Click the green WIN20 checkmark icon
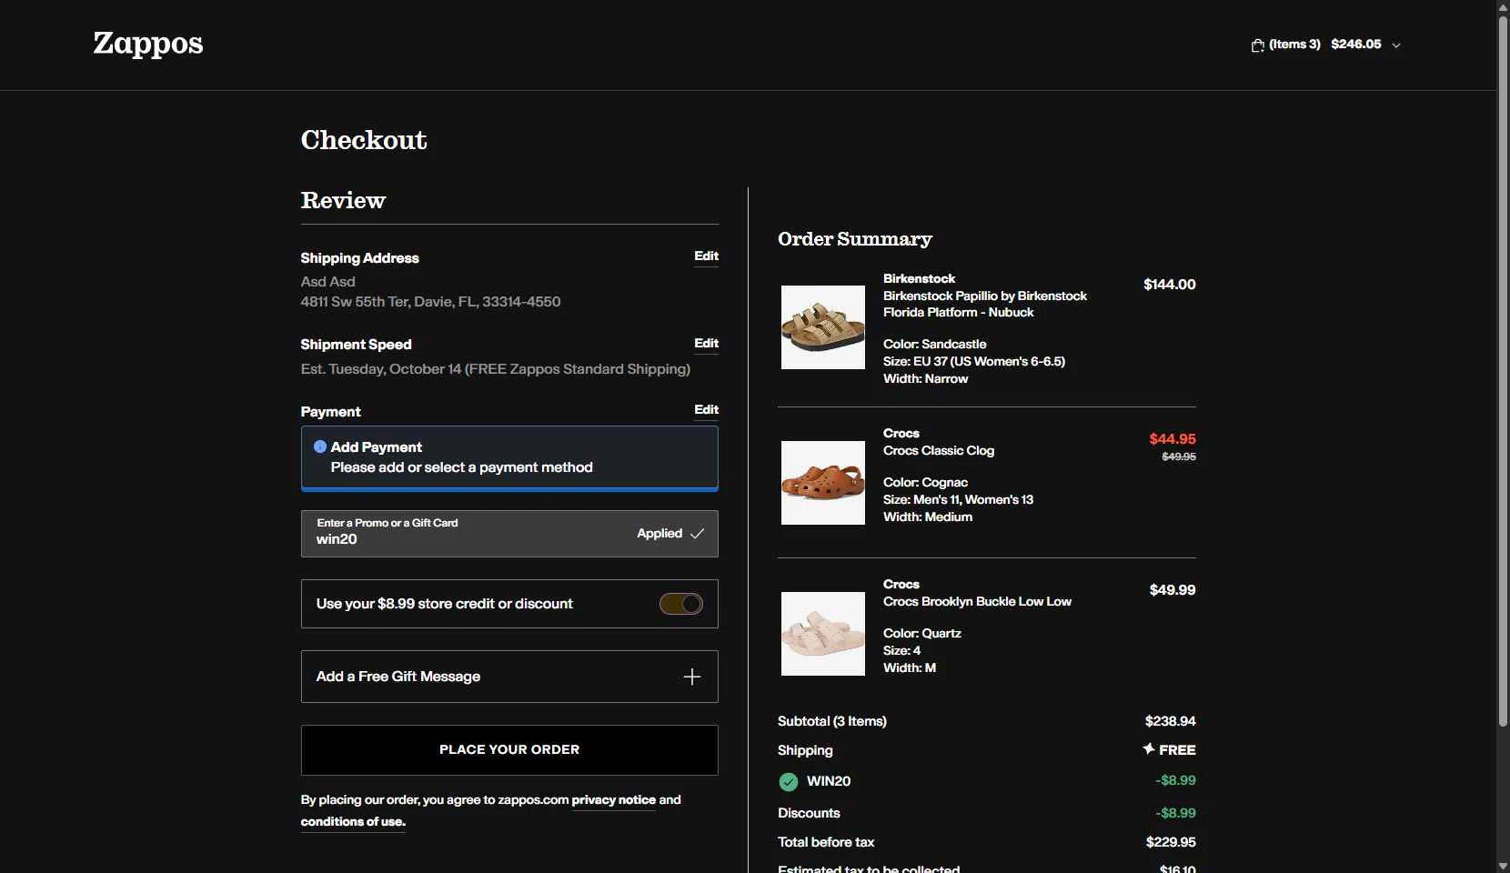Screen dimensions: 1510x873 789,782
